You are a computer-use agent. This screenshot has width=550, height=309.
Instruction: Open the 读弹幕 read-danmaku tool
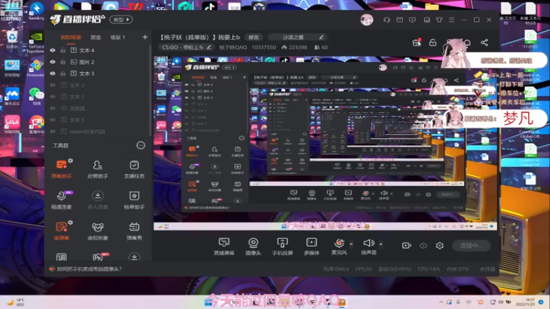(61, 231)
